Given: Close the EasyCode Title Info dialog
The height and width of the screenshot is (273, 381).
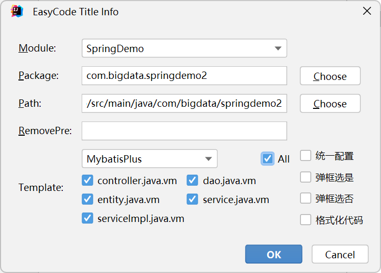Looking at the screenshot, I should (366, 12).
